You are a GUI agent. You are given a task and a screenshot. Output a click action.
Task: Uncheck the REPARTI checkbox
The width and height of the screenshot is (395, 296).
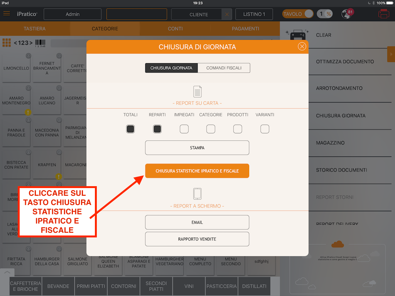(x=157, y=129)
